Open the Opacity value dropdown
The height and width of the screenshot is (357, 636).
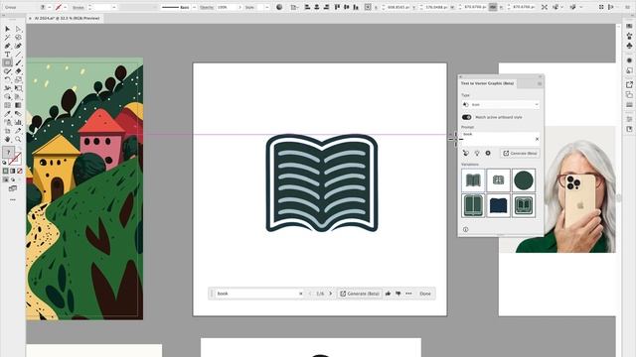click(239, 7)
